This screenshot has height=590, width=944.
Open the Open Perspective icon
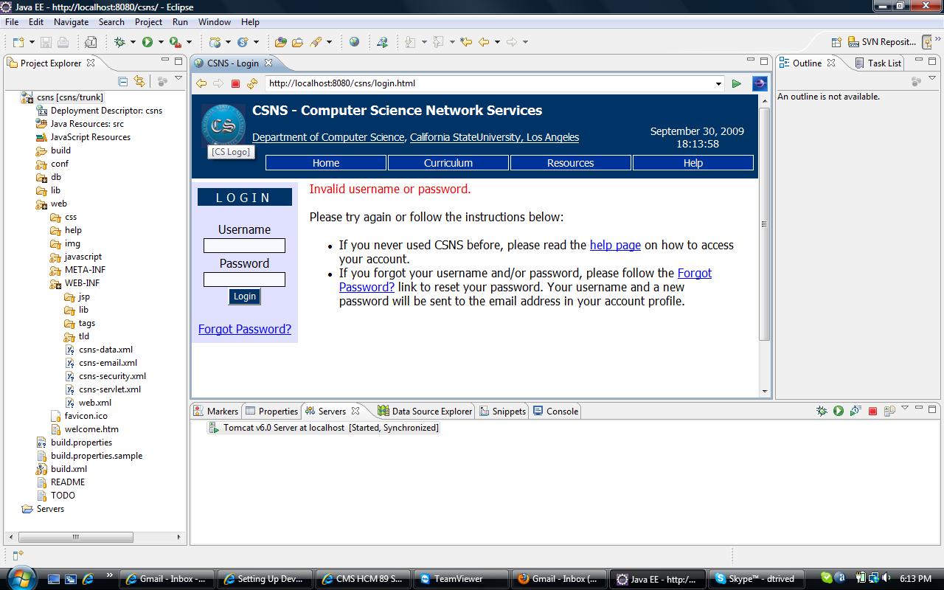pyautogui.click(x=836, y=42)
